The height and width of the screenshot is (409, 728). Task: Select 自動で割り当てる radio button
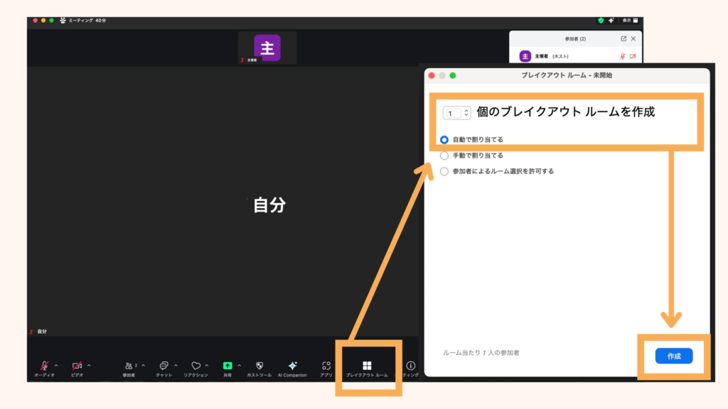click(x=444, y=139)
